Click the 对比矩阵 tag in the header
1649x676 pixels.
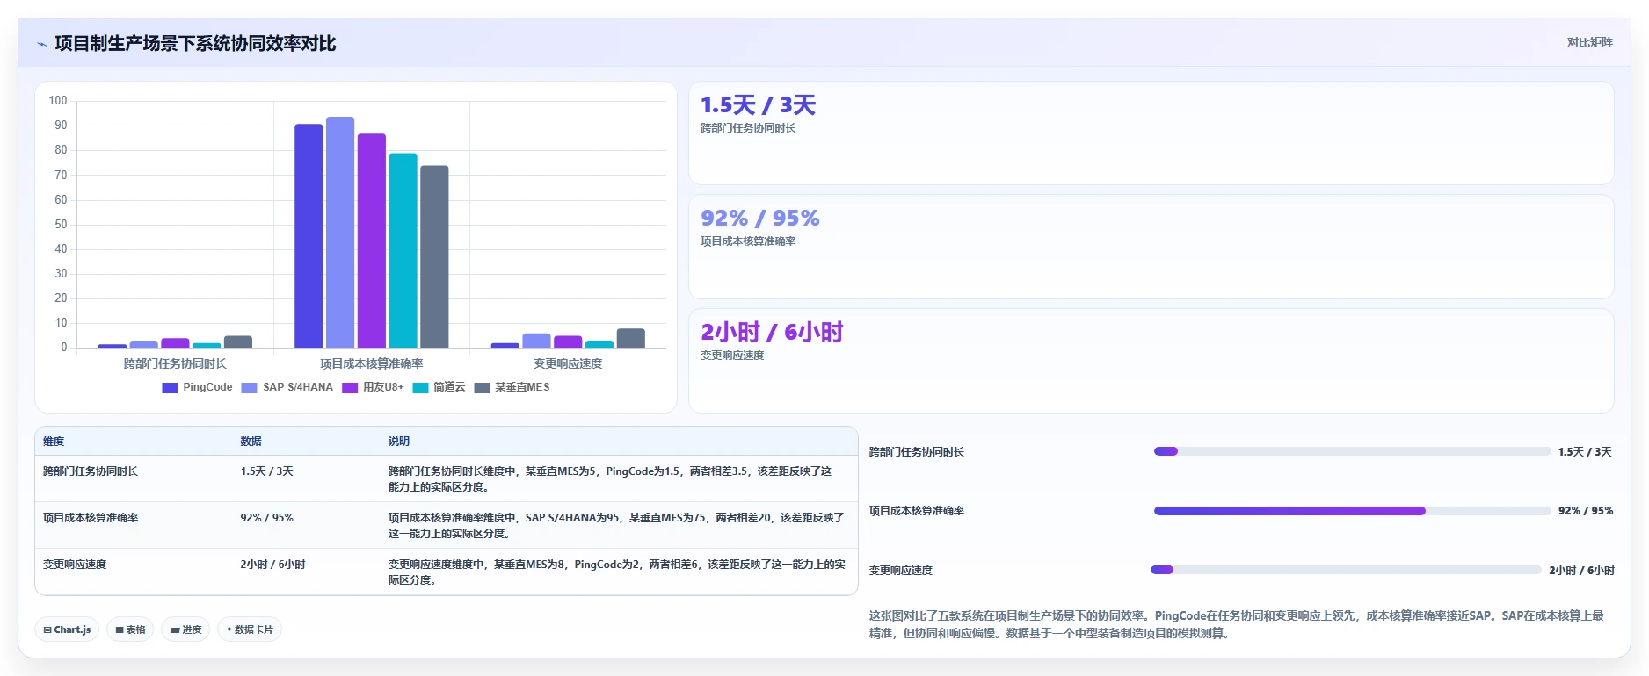[1589, 42]
